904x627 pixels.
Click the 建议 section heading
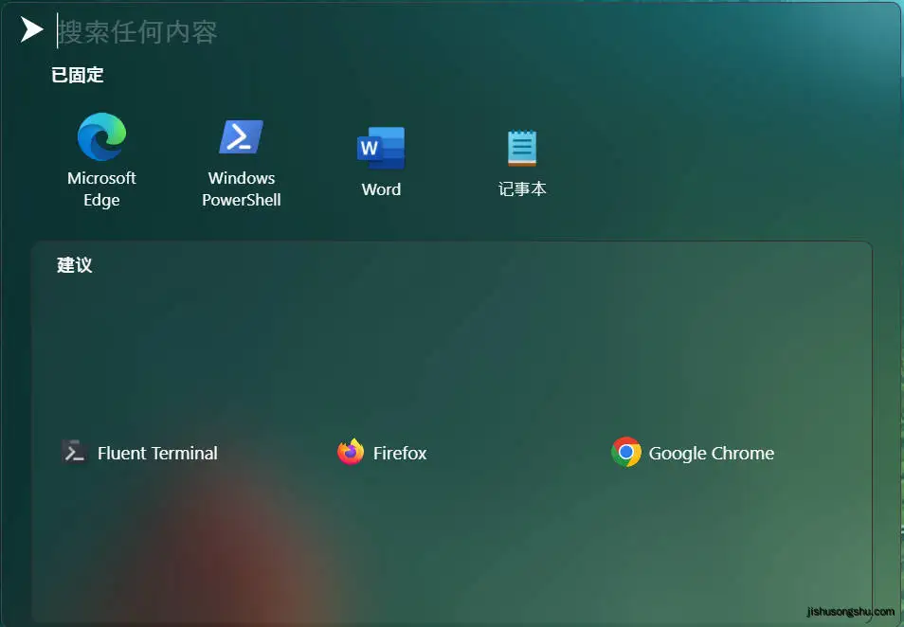[74, 265]
